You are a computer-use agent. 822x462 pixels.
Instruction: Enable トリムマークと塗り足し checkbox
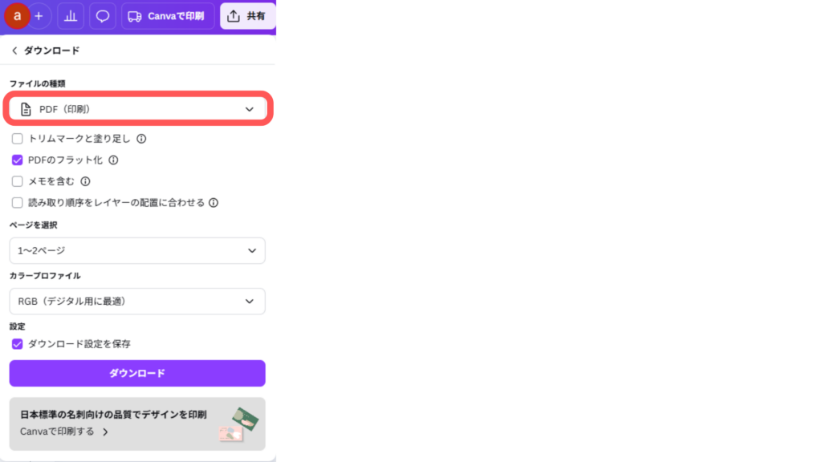(x=18, y=139)
